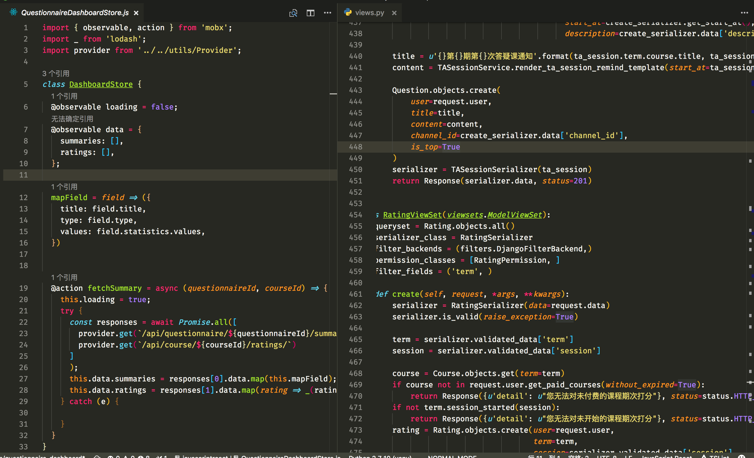The width and height of the screenshot is (754, 458).
Task: Click the smiley feedback icon in status bar
Action: tap(741, 456)
